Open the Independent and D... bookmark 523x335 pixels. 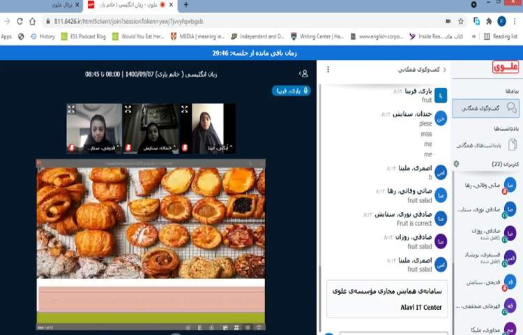pyautogui.click(x=258, y=37)
